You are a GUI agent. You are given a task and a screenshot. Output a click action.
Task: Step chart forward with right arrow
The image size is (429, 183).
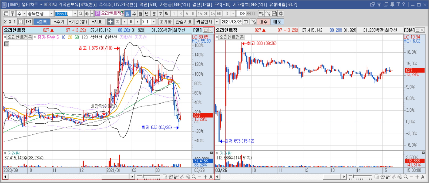138,22
